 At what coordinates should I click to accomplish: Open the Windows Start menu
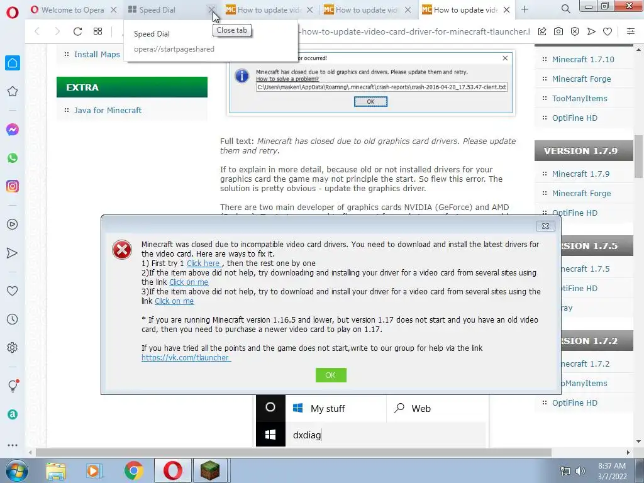point(17,470)
